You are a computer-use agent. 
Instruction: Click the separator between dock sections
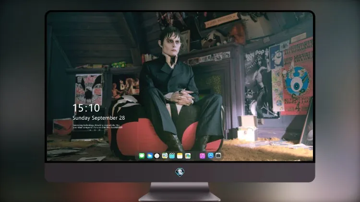pos(195,156)
